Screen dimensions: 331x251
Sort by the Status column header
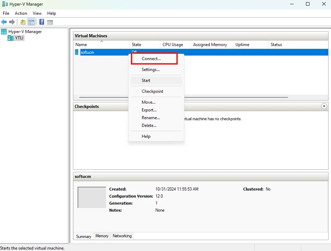click(298, 44)
